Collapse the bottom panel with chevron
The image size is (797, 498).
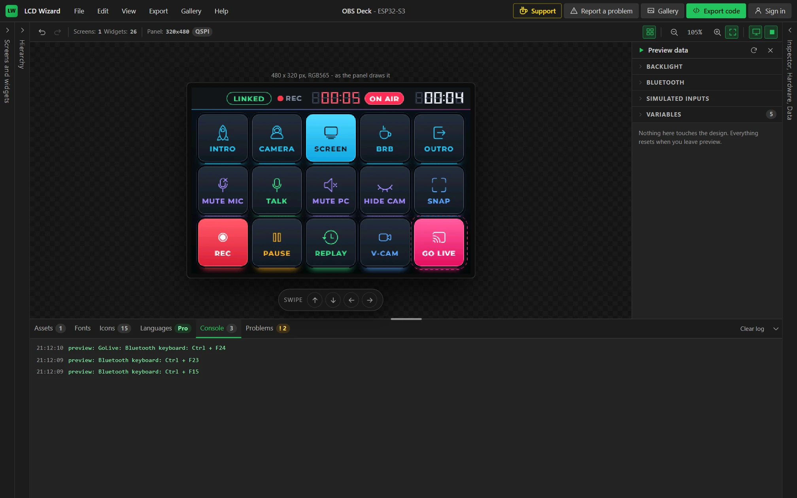pyautogui.click(x=776, y=329)
